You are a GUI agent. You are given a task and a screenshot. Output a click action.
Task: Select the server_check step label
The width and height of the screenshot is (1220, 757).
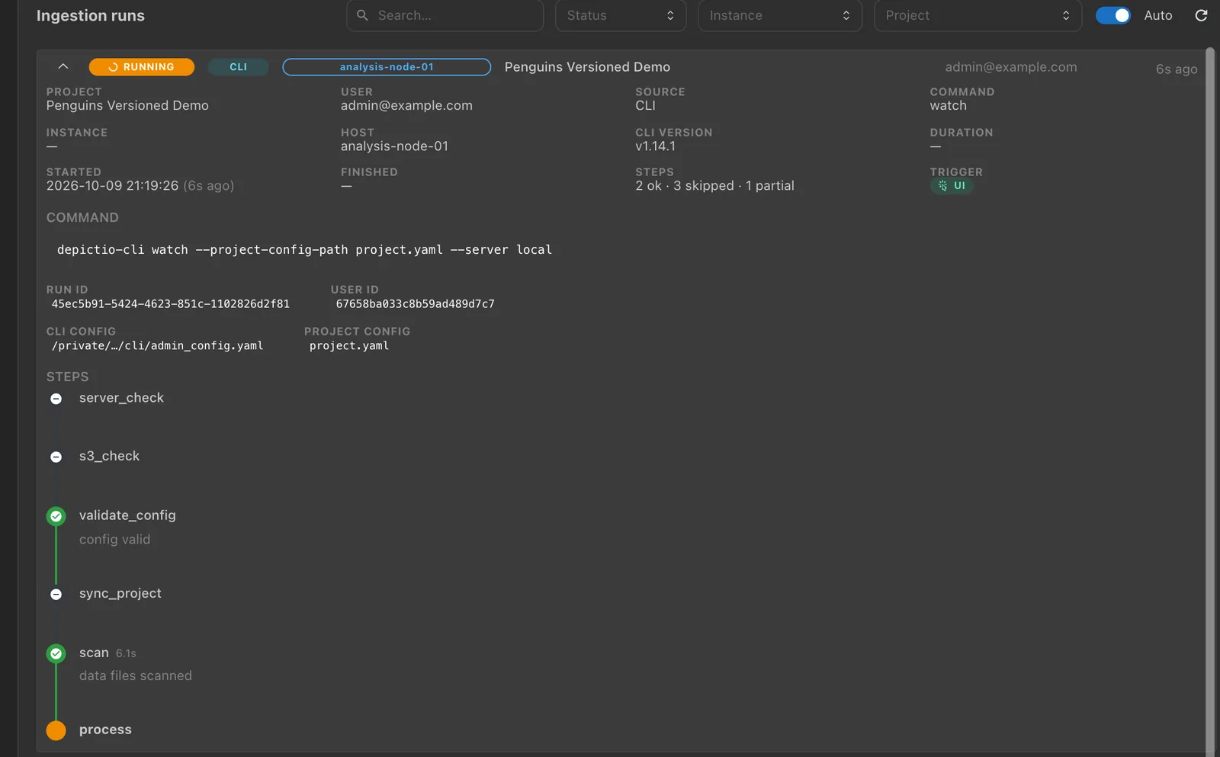coord(121,398)
